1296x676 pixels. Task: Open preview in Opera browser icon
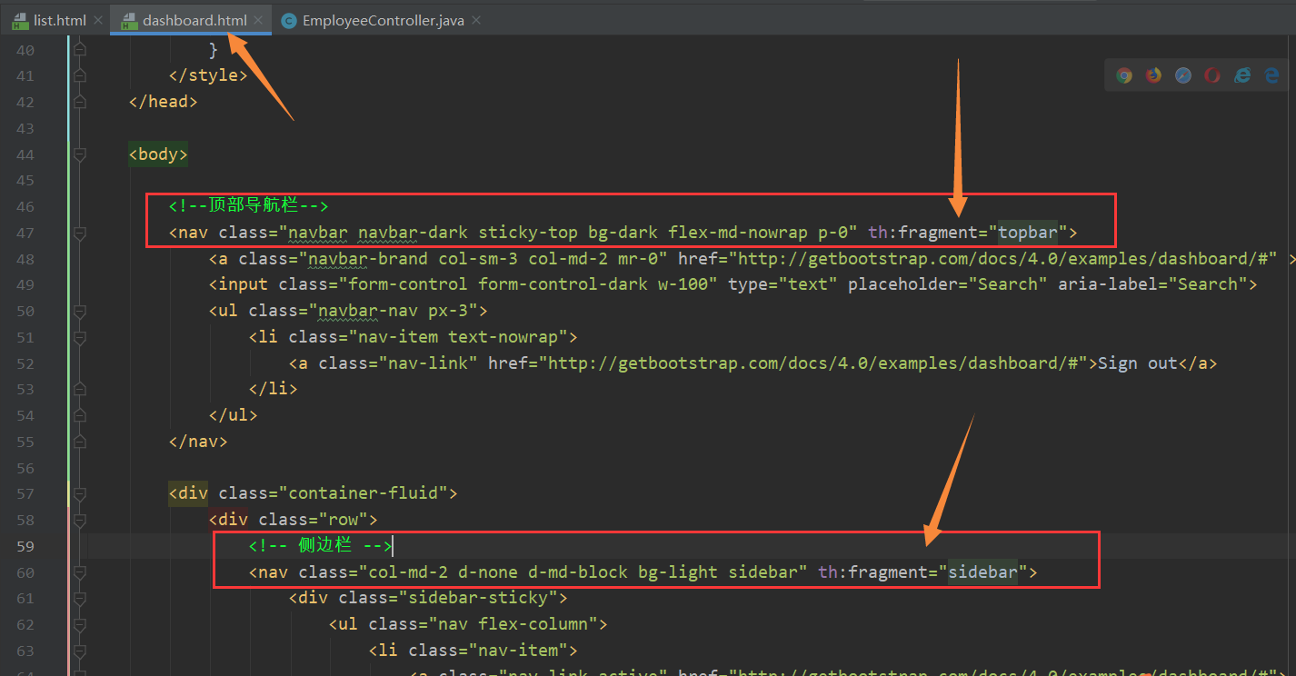[1211, 75]
